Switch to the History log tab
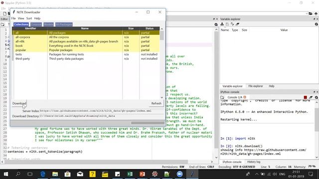Image resolution: width=319 pixels, height=179 pixels. 254,162
